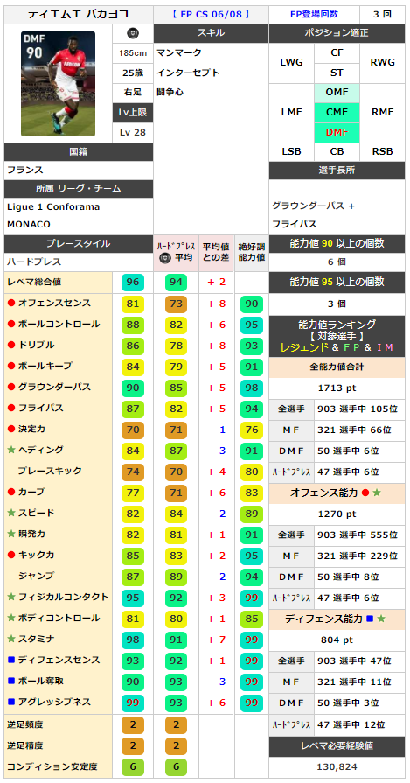Click the 闘争心 skill
Screen dimensions: 410x783
click(170, 93)
